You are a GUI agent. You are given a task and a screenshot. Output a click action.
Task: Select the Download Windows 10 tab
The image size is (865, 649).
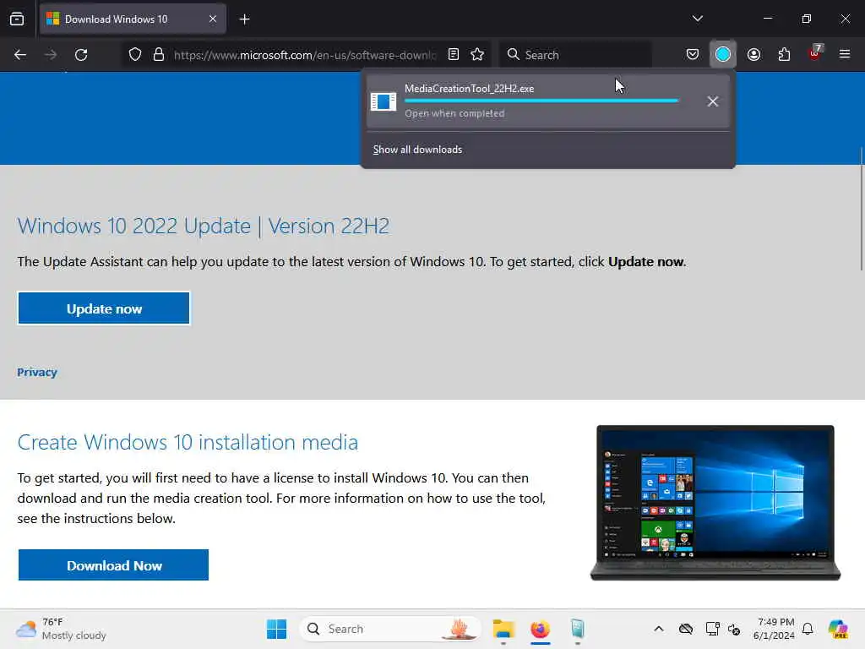click(133, 19)
